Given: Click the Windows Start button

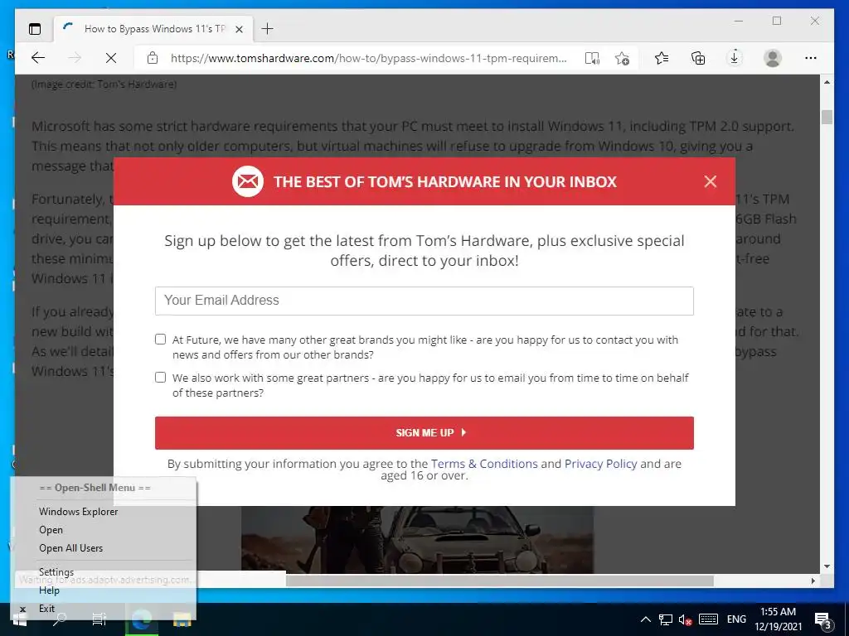Looking at the screenshot, I should (x=20, y=619).
